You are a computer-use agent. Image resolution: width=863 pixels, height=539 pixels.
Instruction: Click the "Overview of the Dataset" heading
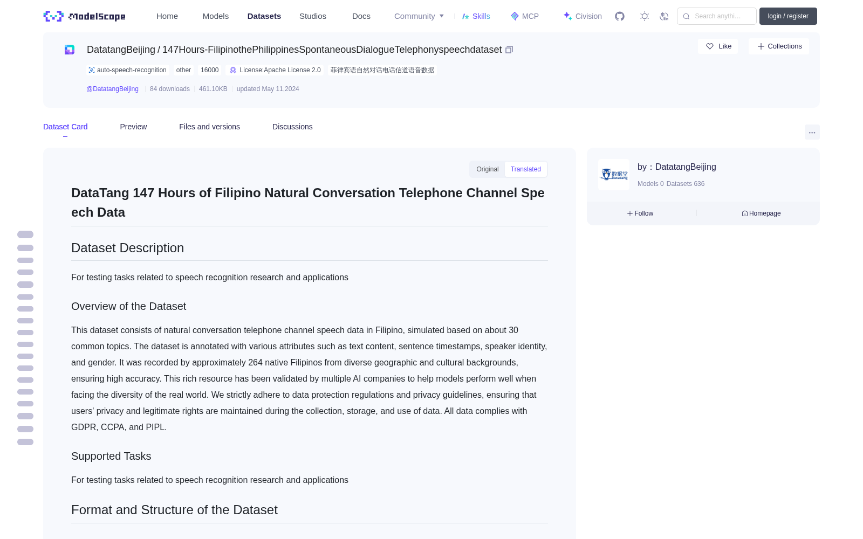click(x=128, y=306)
